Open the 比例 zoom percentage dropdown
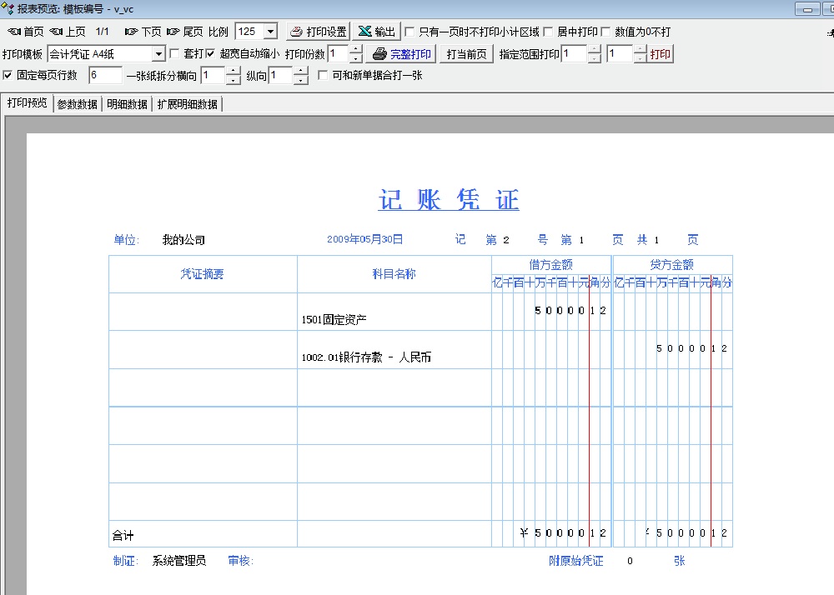834x595 pixels. 269,32
